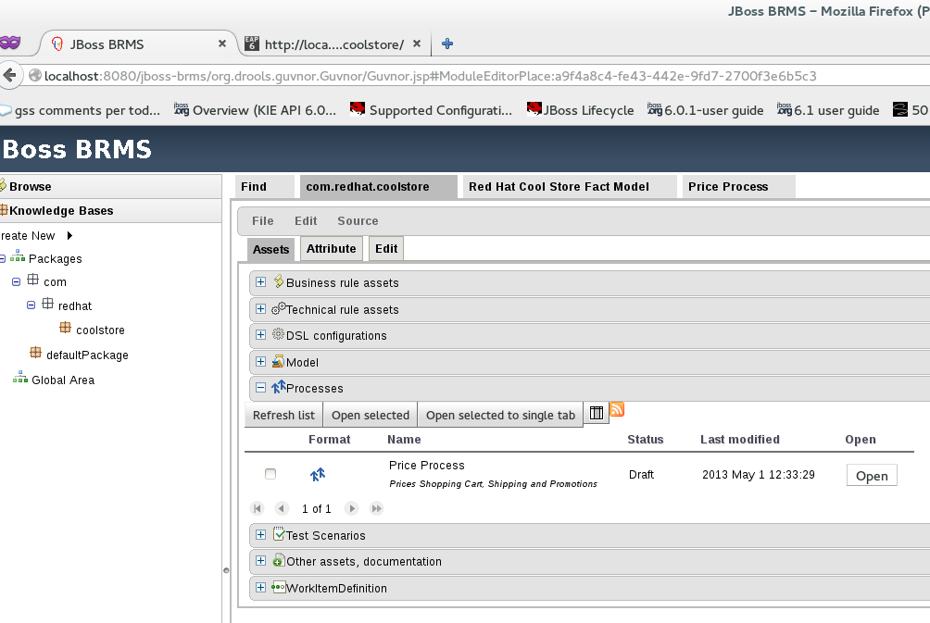
Task: Close the coolstore browser tab
Action: point(416,44)
